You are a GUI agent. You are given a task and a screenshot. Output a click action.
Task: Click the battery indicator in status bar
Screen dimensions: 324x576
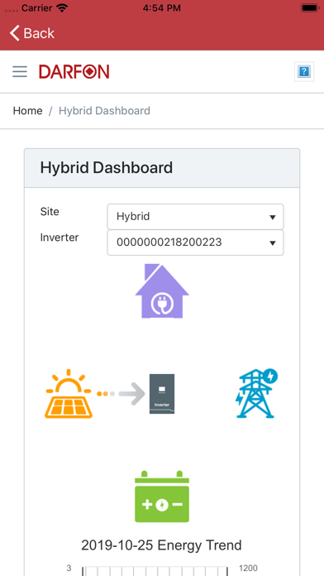click(x=310, y=7)
